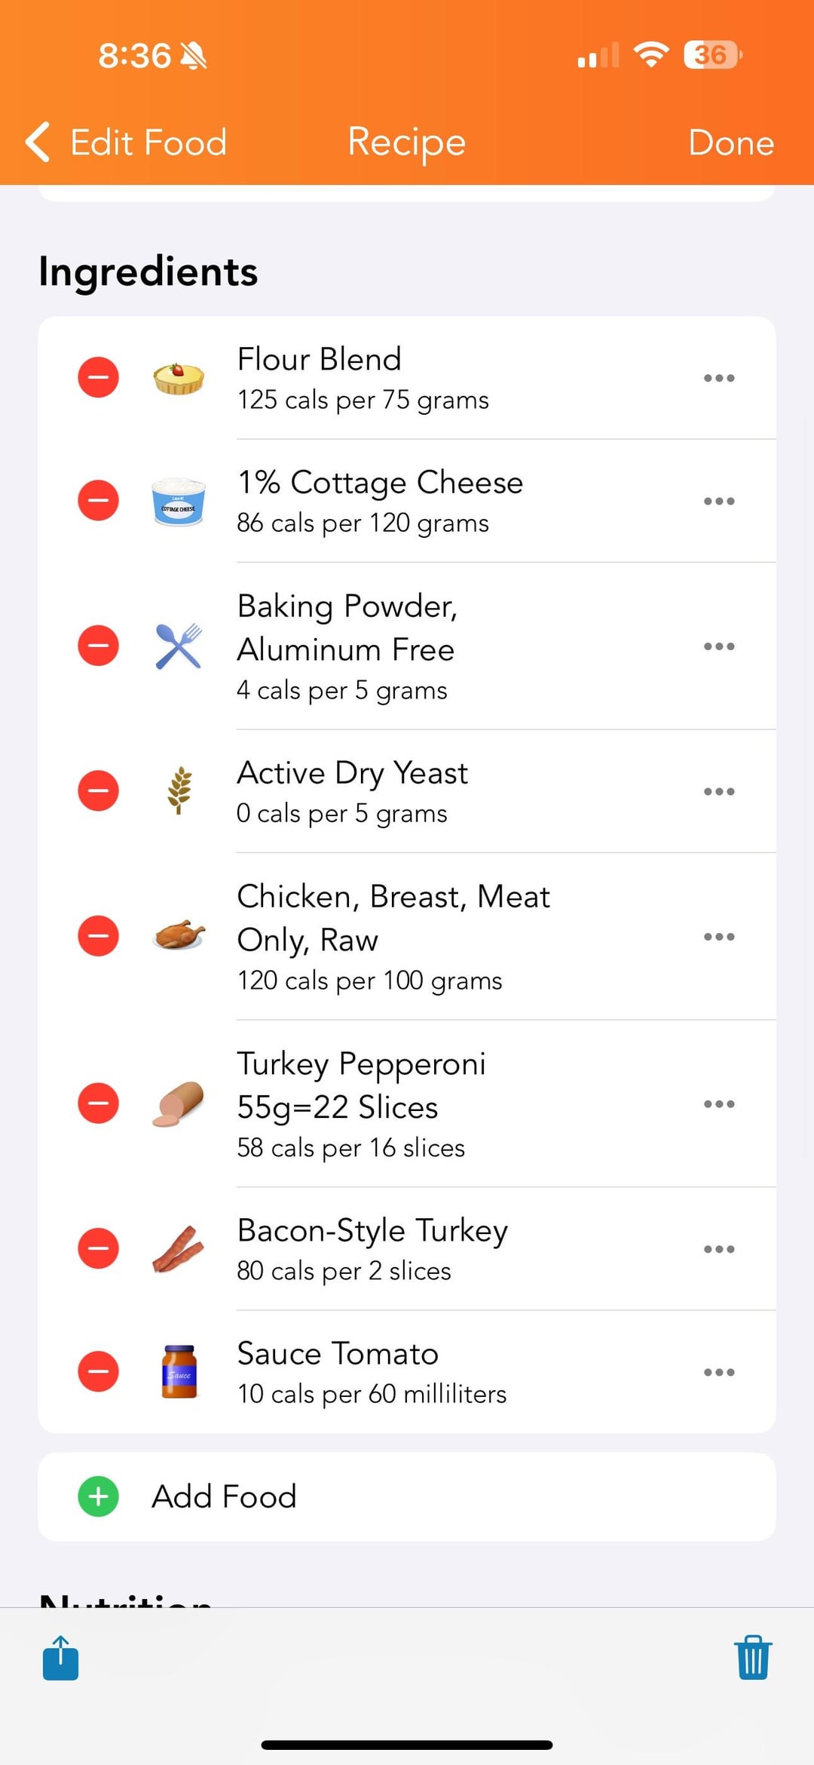This screenshot has height=1765, width=814.
Task: Tap the cottage cheese tub icon
Action: [179, 501]
